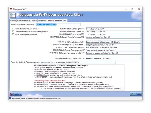Enable Famille de Vente OBLIGATOIRE checkbox
The height and width of the screenshot is (113, 151).
[13, 29]
